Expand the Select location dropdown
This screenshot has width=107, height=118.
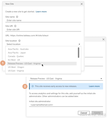(x=43, y=44)
